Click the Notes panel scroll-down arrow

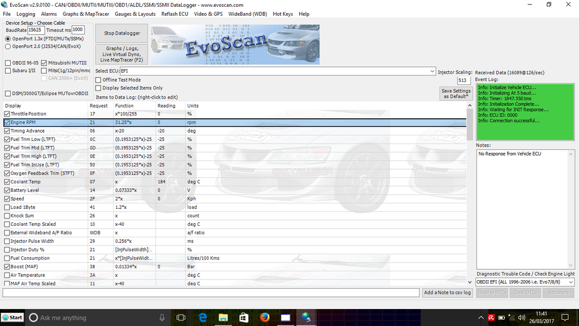point(571,265)
